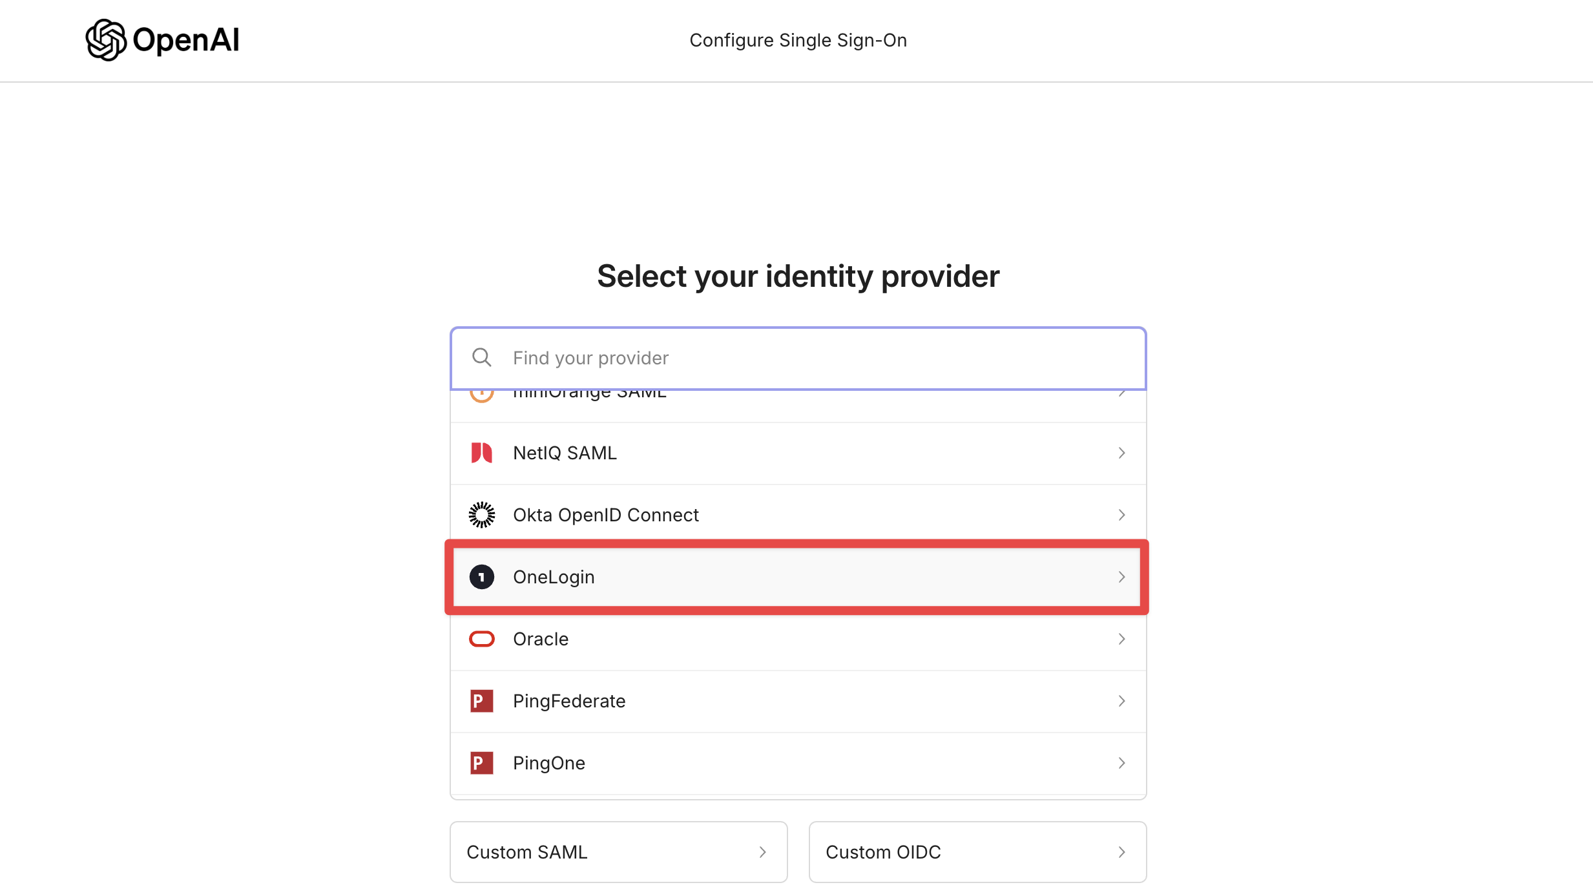The width and height of the screenshot is (1593, 896).
Task: Click the search magnifier icon
Action: point(482,357)
